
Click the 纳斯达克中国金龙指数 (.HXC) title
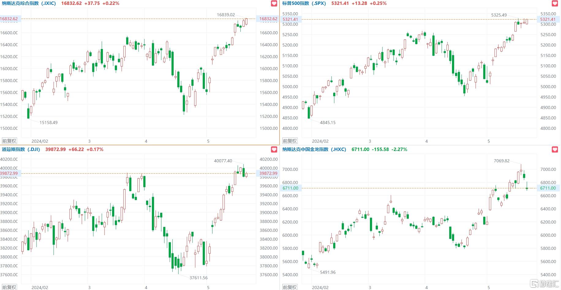tap(314, 149)
